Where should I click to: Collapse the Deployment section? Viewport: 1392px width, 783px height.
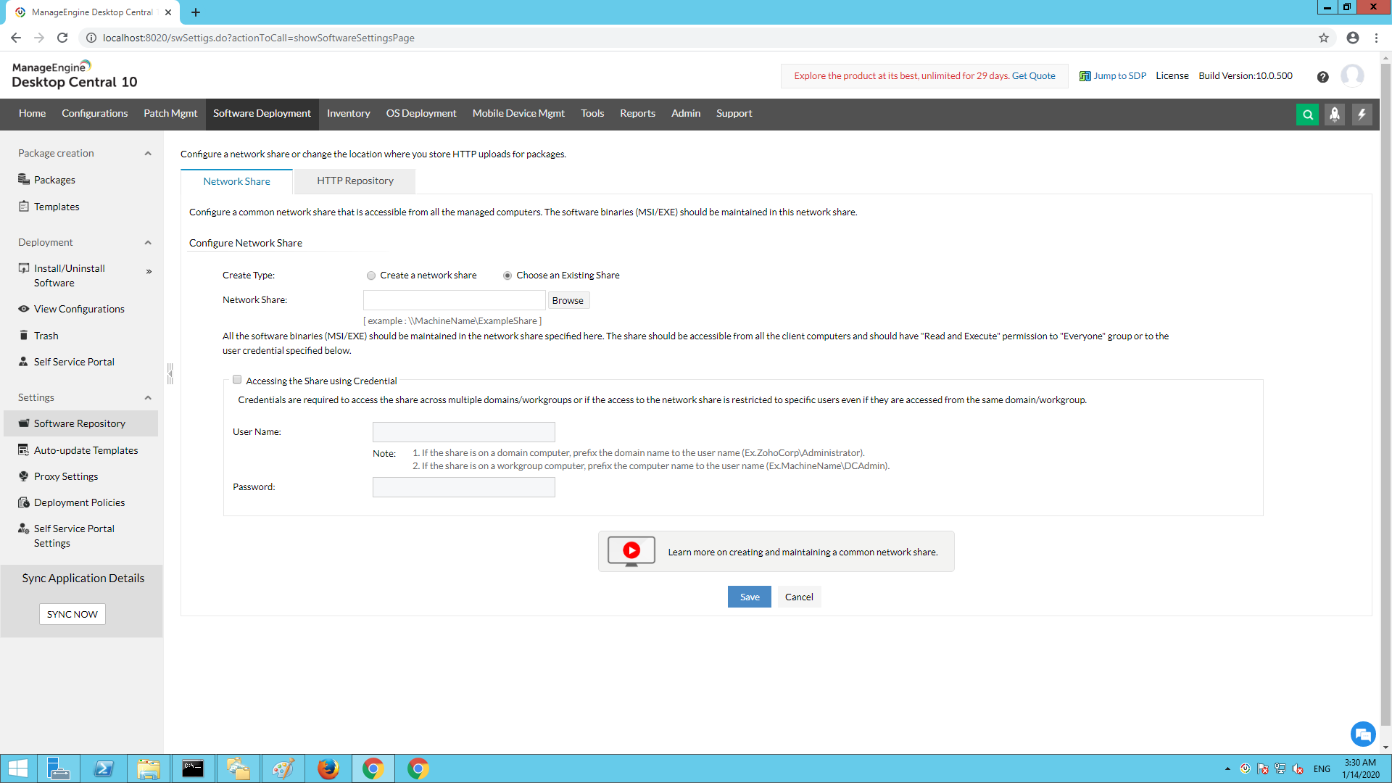(x=148, y=242)
